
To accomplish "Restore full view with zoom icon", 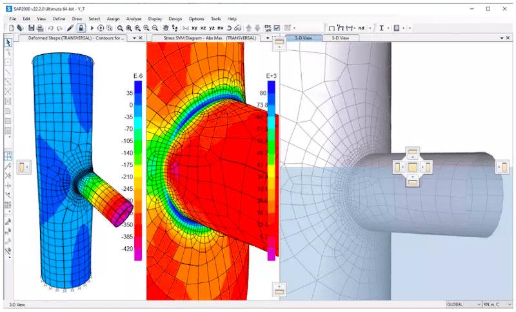I will [x=129, y=28].
